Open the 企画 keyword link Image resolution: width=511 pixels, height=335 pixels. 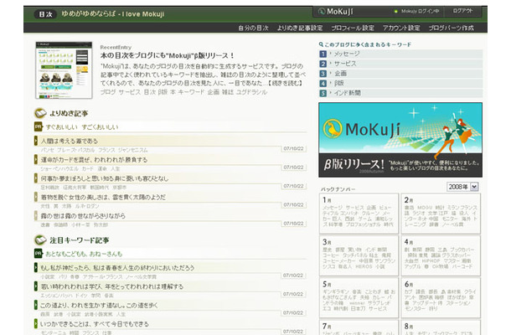[x=341, y=74]
